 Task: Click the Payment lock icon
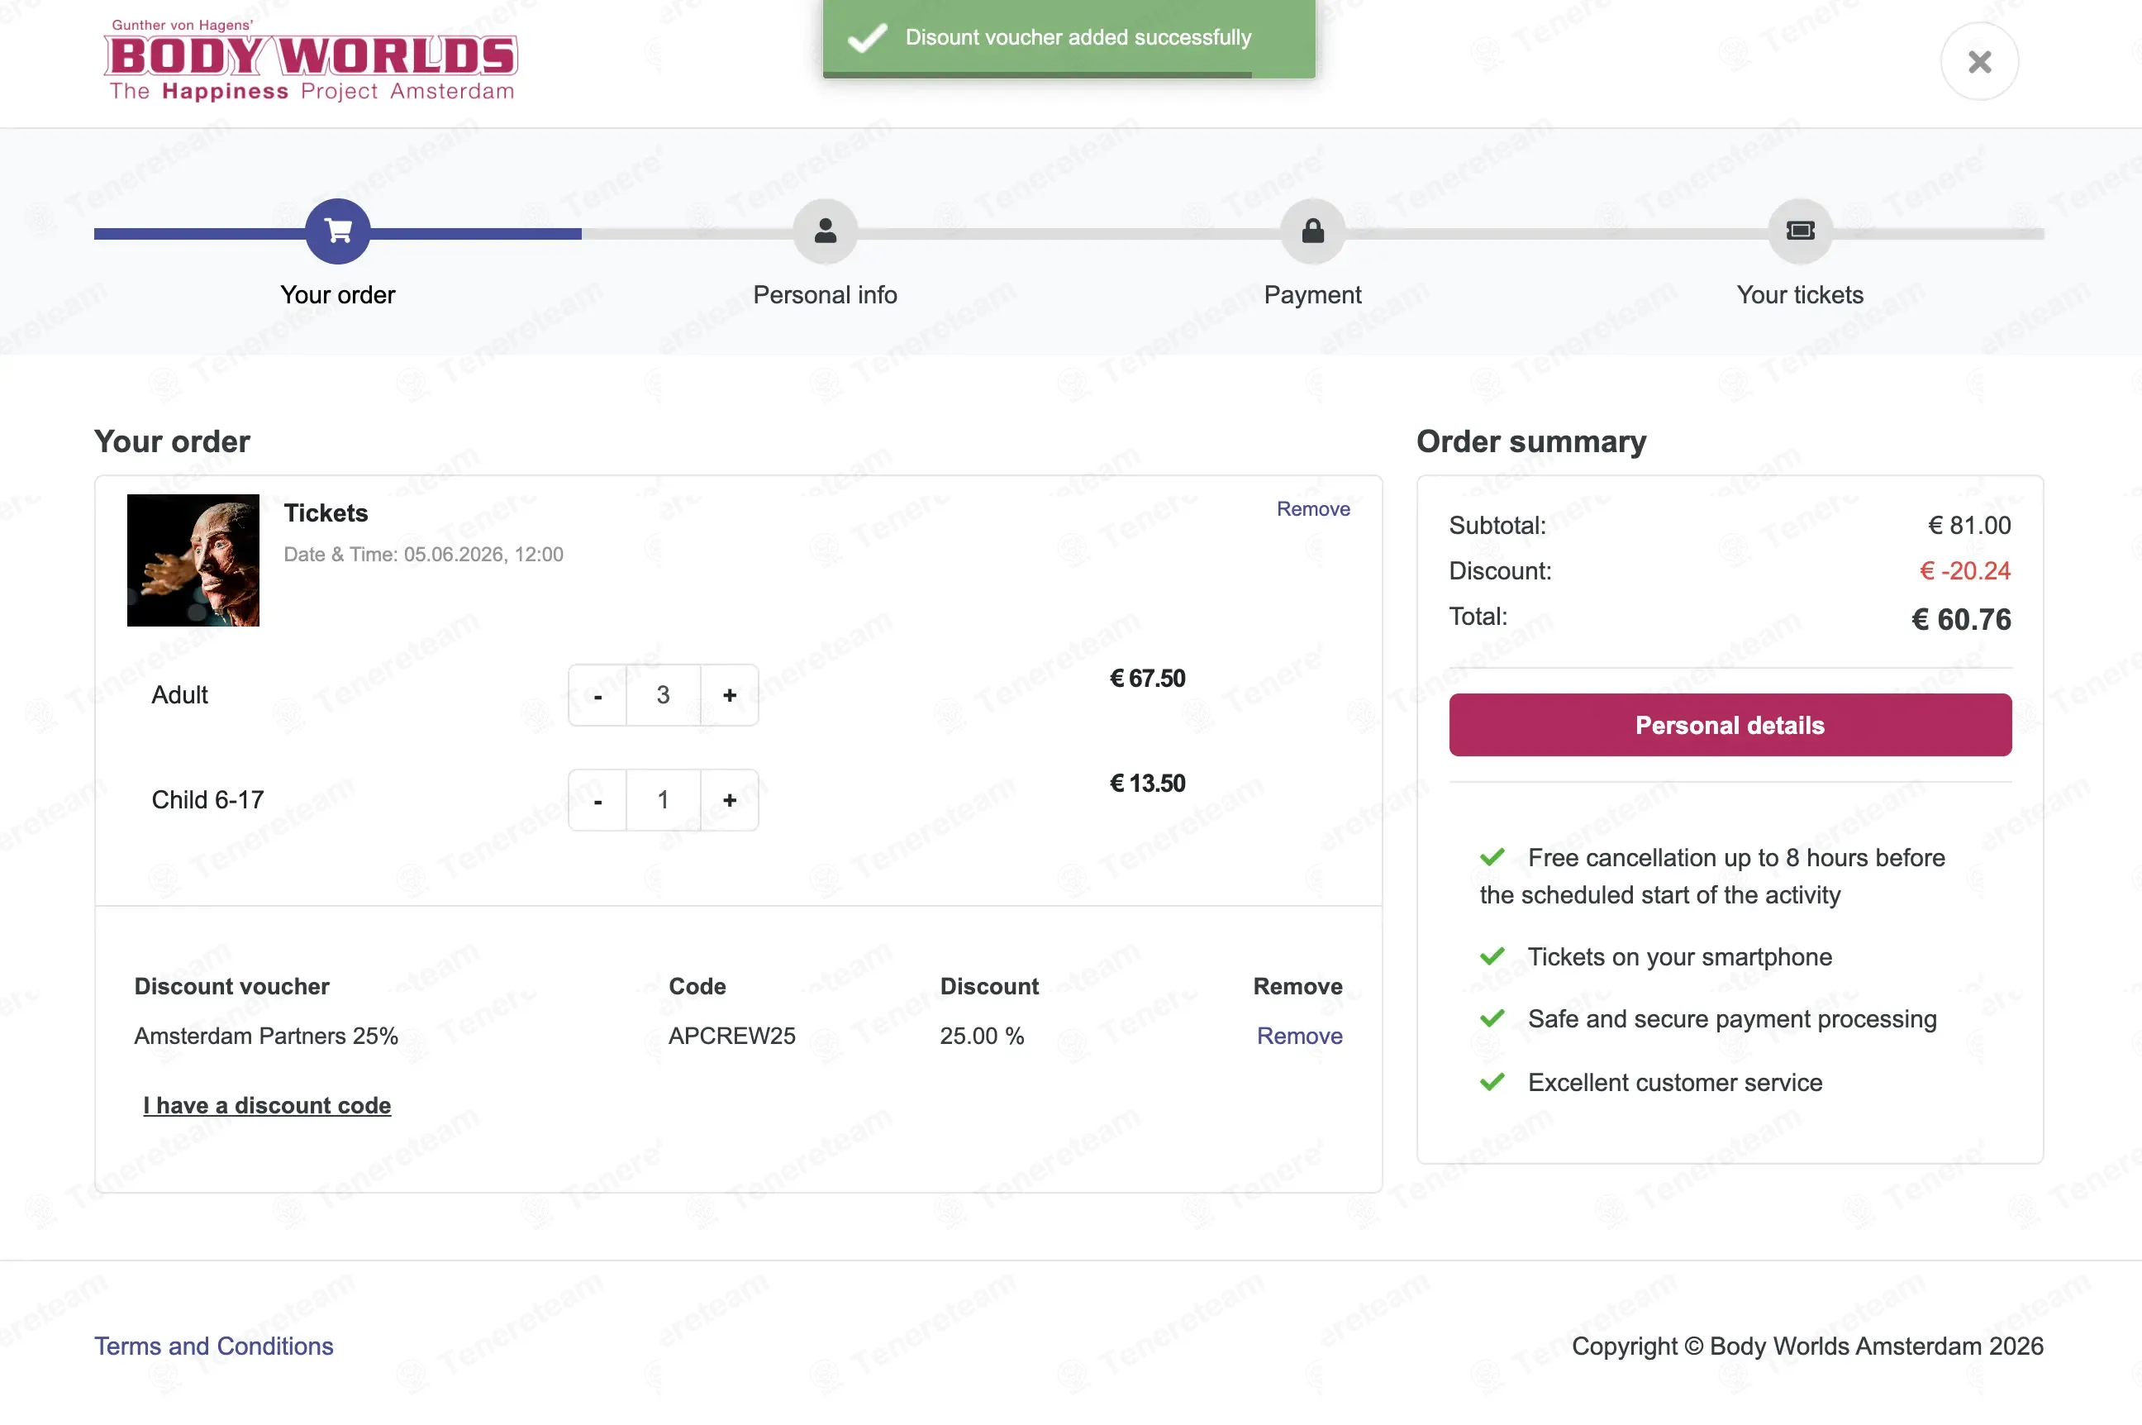pos(1311,231)
